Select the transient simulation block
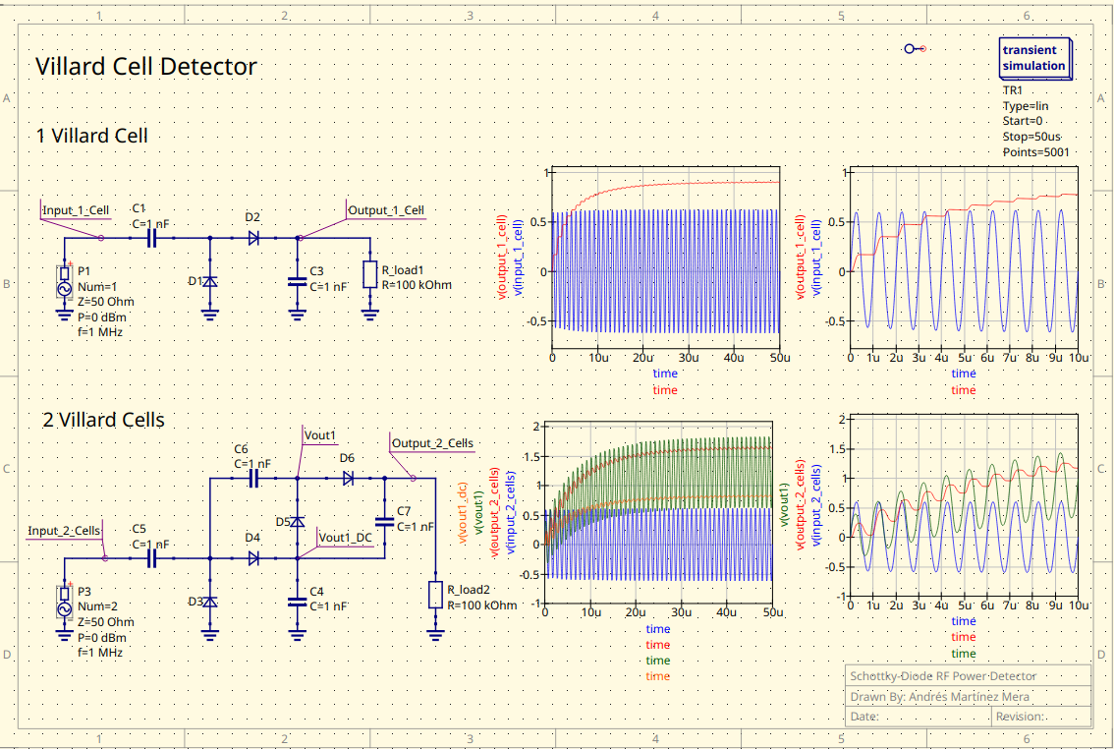Image resolution: width=1114 pixels, height=749 pixels. pos(1034,57)
